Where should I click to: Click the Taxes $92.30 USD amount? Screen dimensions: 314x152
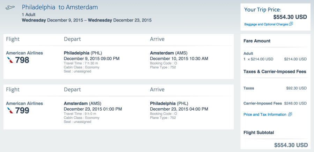(296, 88)
